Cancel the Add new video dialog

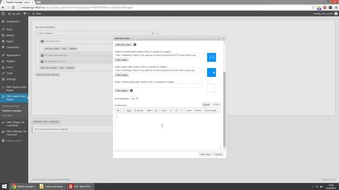click(x=218, y=155)
